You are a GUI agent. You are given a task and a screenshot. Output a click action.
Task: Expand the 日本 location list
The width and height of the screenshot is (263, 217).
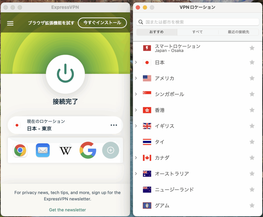coord(136,62)
